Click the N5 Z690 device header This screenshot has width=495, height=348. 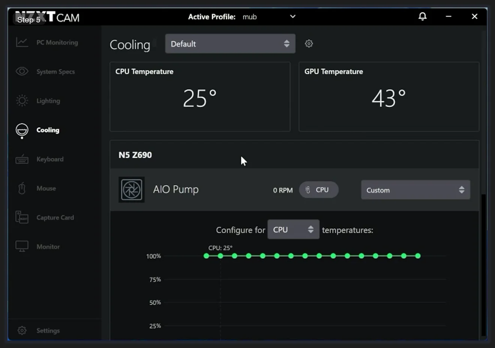[x=135, y=155]
